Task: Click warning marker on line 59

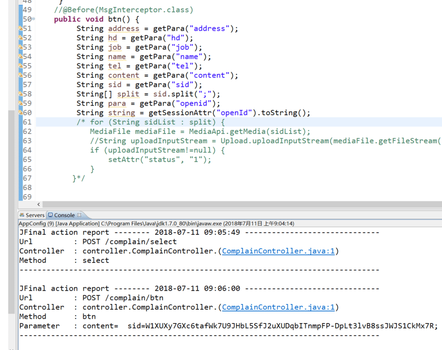Action: coord(20,103)
